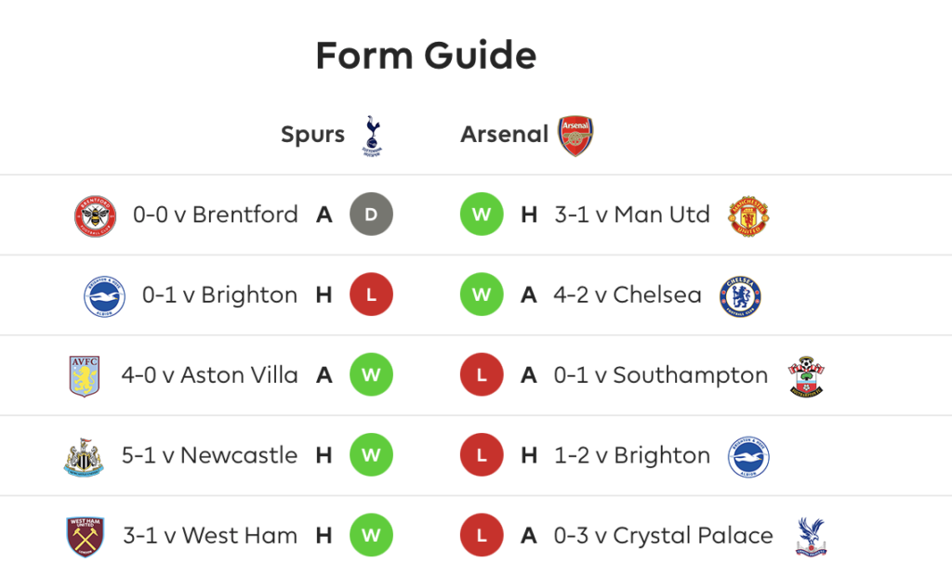The width and height of the screenshot is (952, 575).
Task: Click the Southampton club badge
Action: click(x=806, y=376)
